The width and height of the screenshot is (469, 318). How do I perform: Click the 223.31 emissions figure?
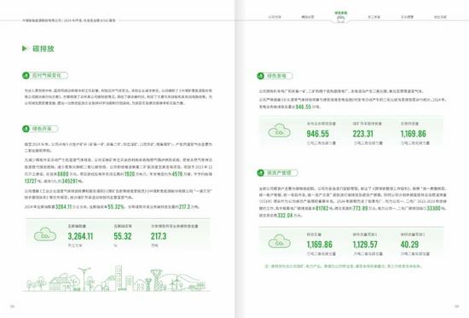tap(362, 134)
